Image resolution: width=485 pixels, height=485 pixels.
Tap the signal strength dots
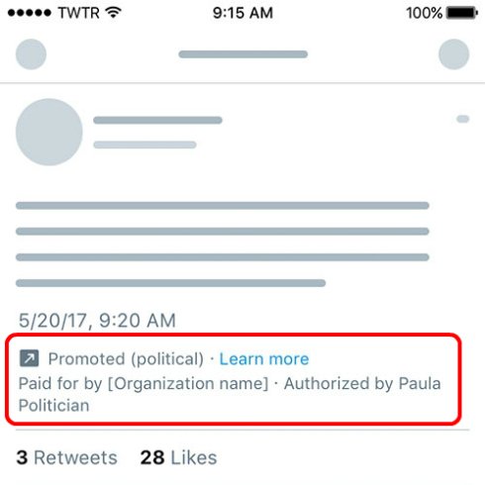[30, 13]
